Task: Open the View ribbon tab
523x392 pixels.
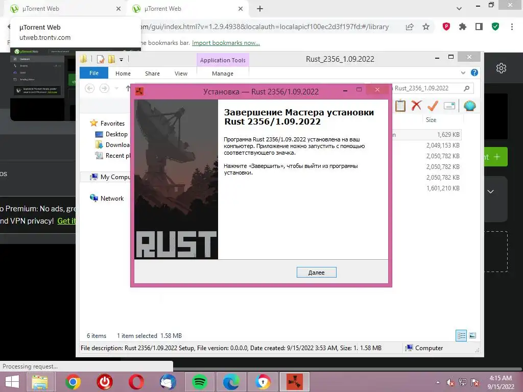Action: (x=181, y=73)
